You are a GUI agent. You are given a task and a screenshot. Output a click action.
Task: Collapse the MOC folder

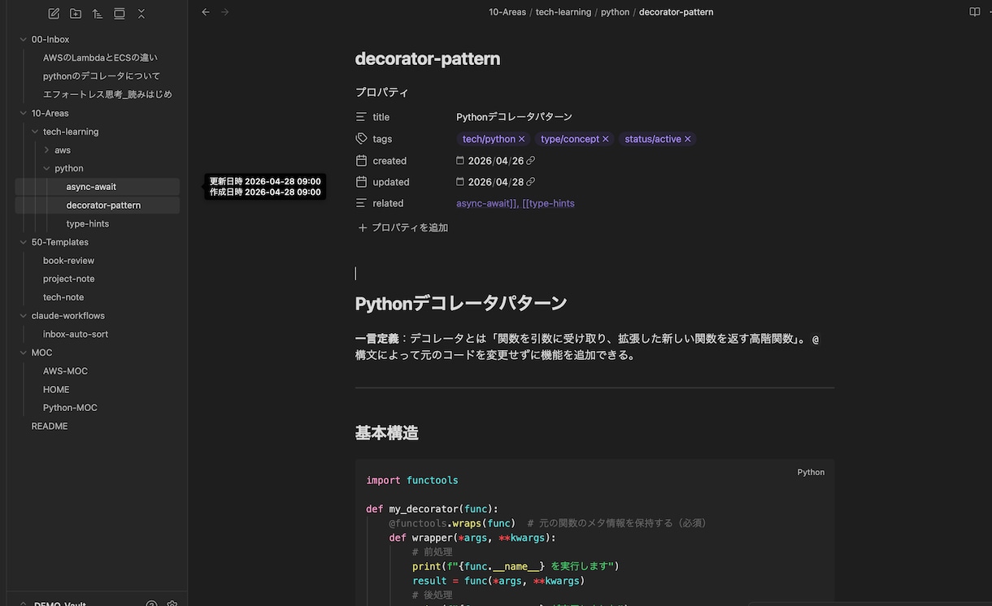[24, 353]
